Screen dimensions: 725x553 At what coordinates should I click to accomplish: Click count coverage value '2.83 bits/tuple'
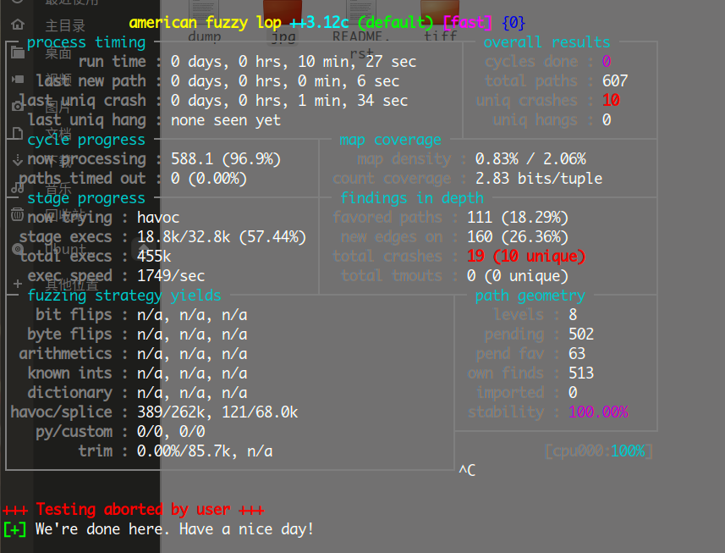(539, 179)
